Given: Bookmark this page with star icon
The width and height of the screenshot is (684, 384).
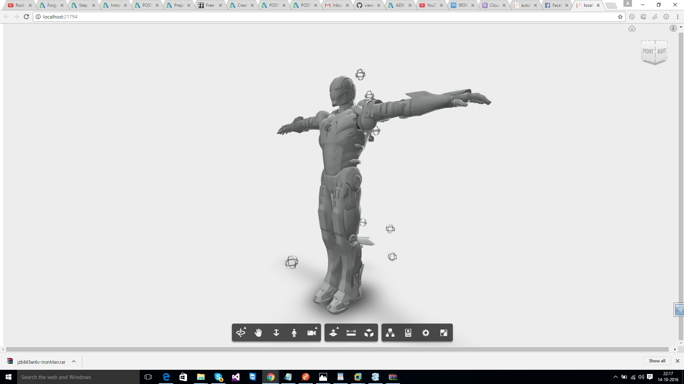Looking at the screenshot, I should coord(620,17).
